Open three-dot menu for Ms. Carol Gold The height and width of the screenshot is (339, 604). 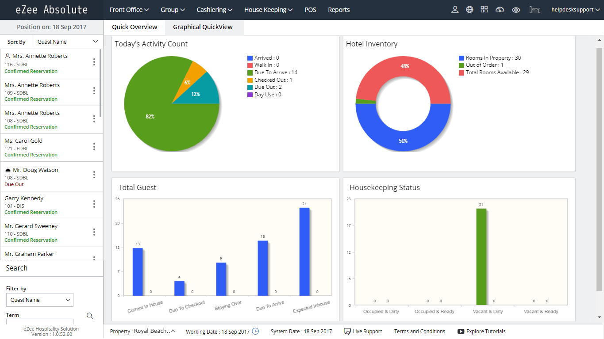[x=94, y=147]
